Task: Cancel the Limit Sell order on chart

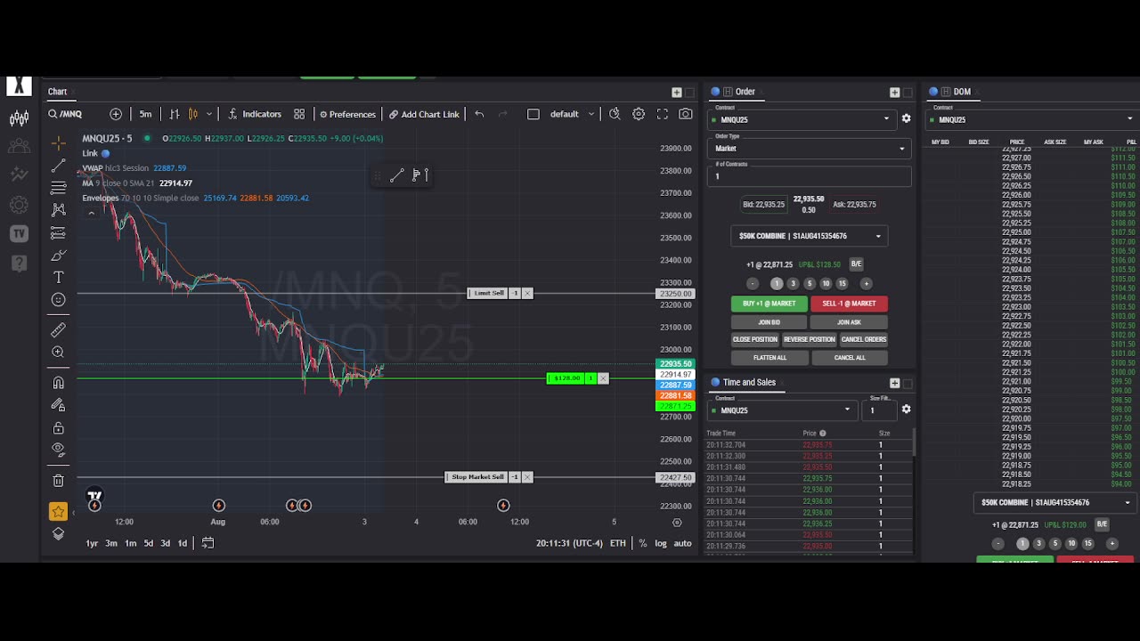Action: pyautogui.click(x=527, y=293)
